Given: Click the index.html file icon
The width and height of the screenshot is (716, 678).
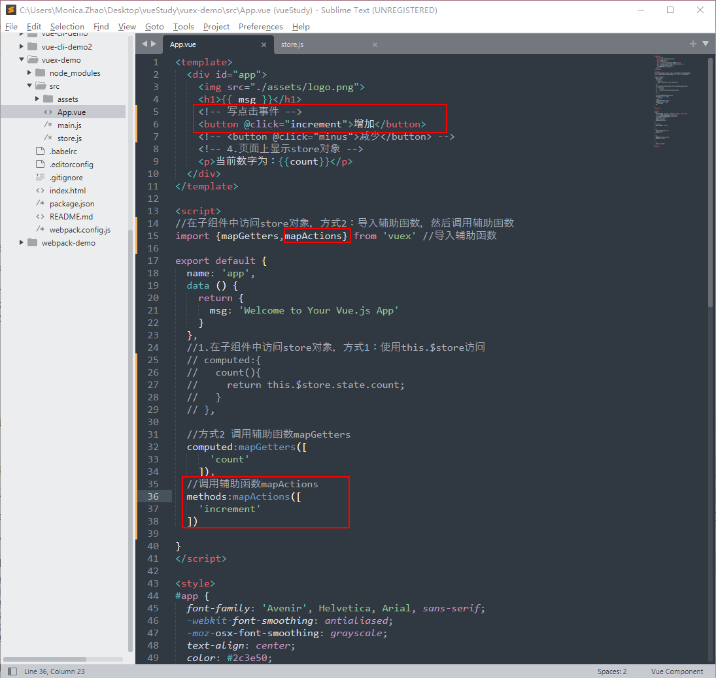Looking at the screenshot, I should click(x=40, y=191).
